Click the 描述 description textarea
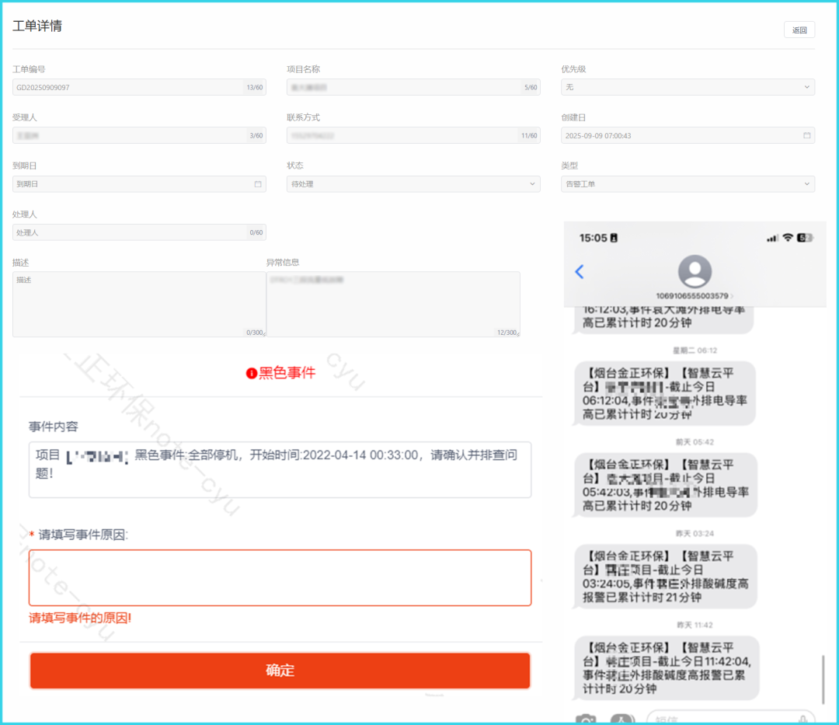 coord(138,303)
